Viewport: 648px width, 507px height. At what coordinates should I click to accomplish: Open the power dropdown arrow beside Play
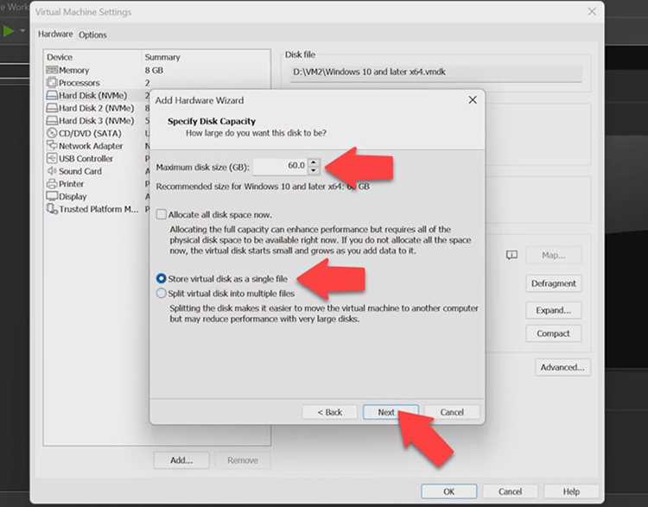pos(22,30)
